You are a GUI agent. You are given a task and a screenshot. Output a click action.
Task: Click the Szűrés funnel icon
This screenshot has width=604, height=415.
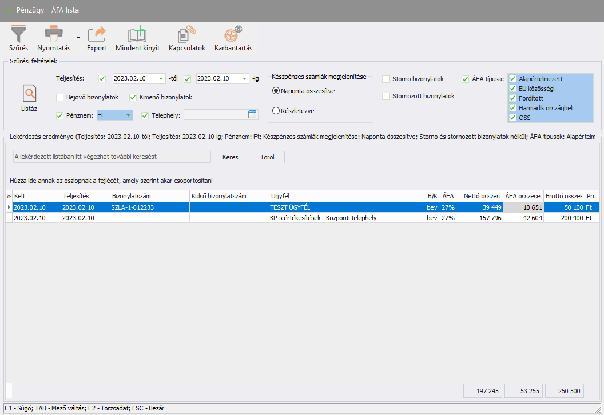(x=18, y=34)
